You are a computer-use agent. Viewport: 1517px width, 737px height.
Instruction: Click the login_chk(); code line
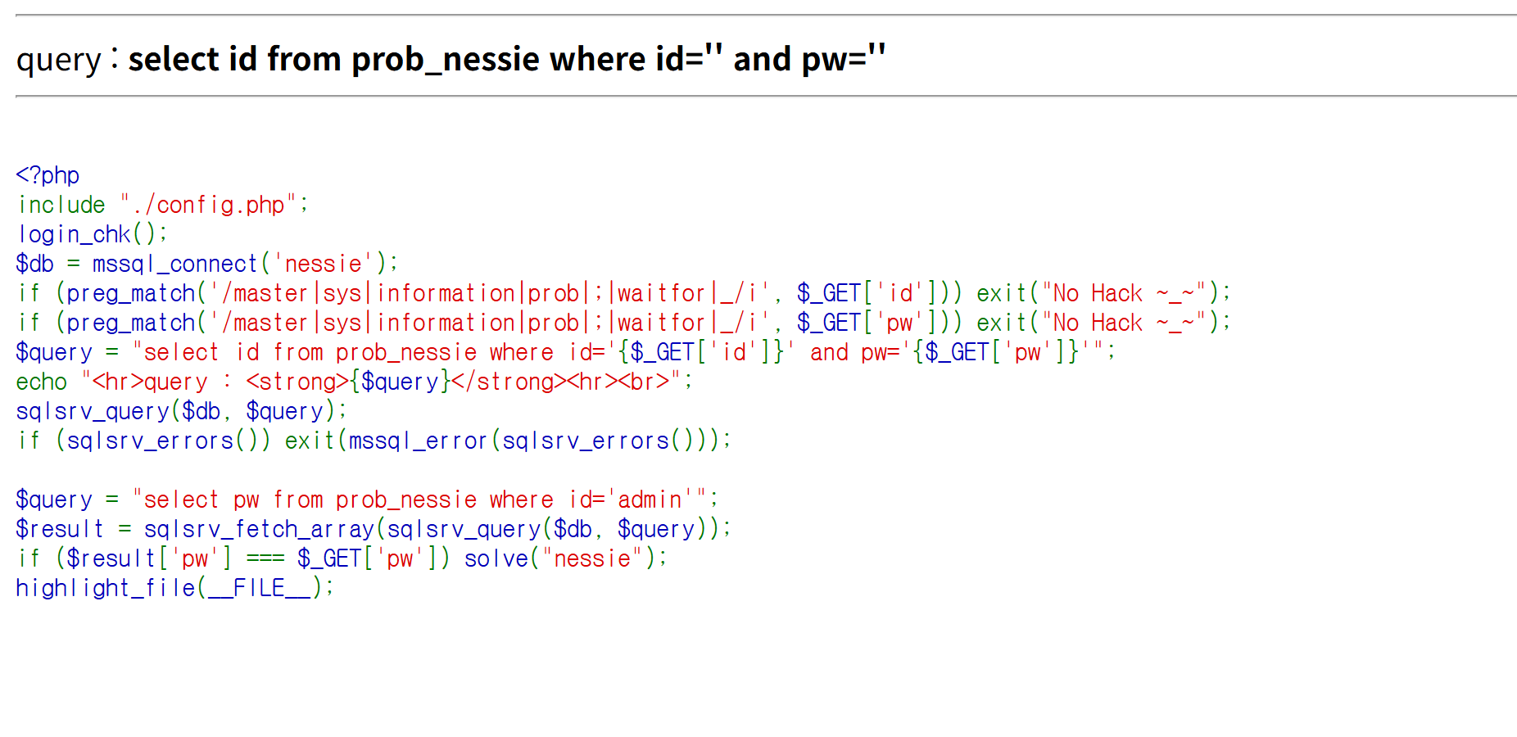pyautogui.click(x=92, y=234)
